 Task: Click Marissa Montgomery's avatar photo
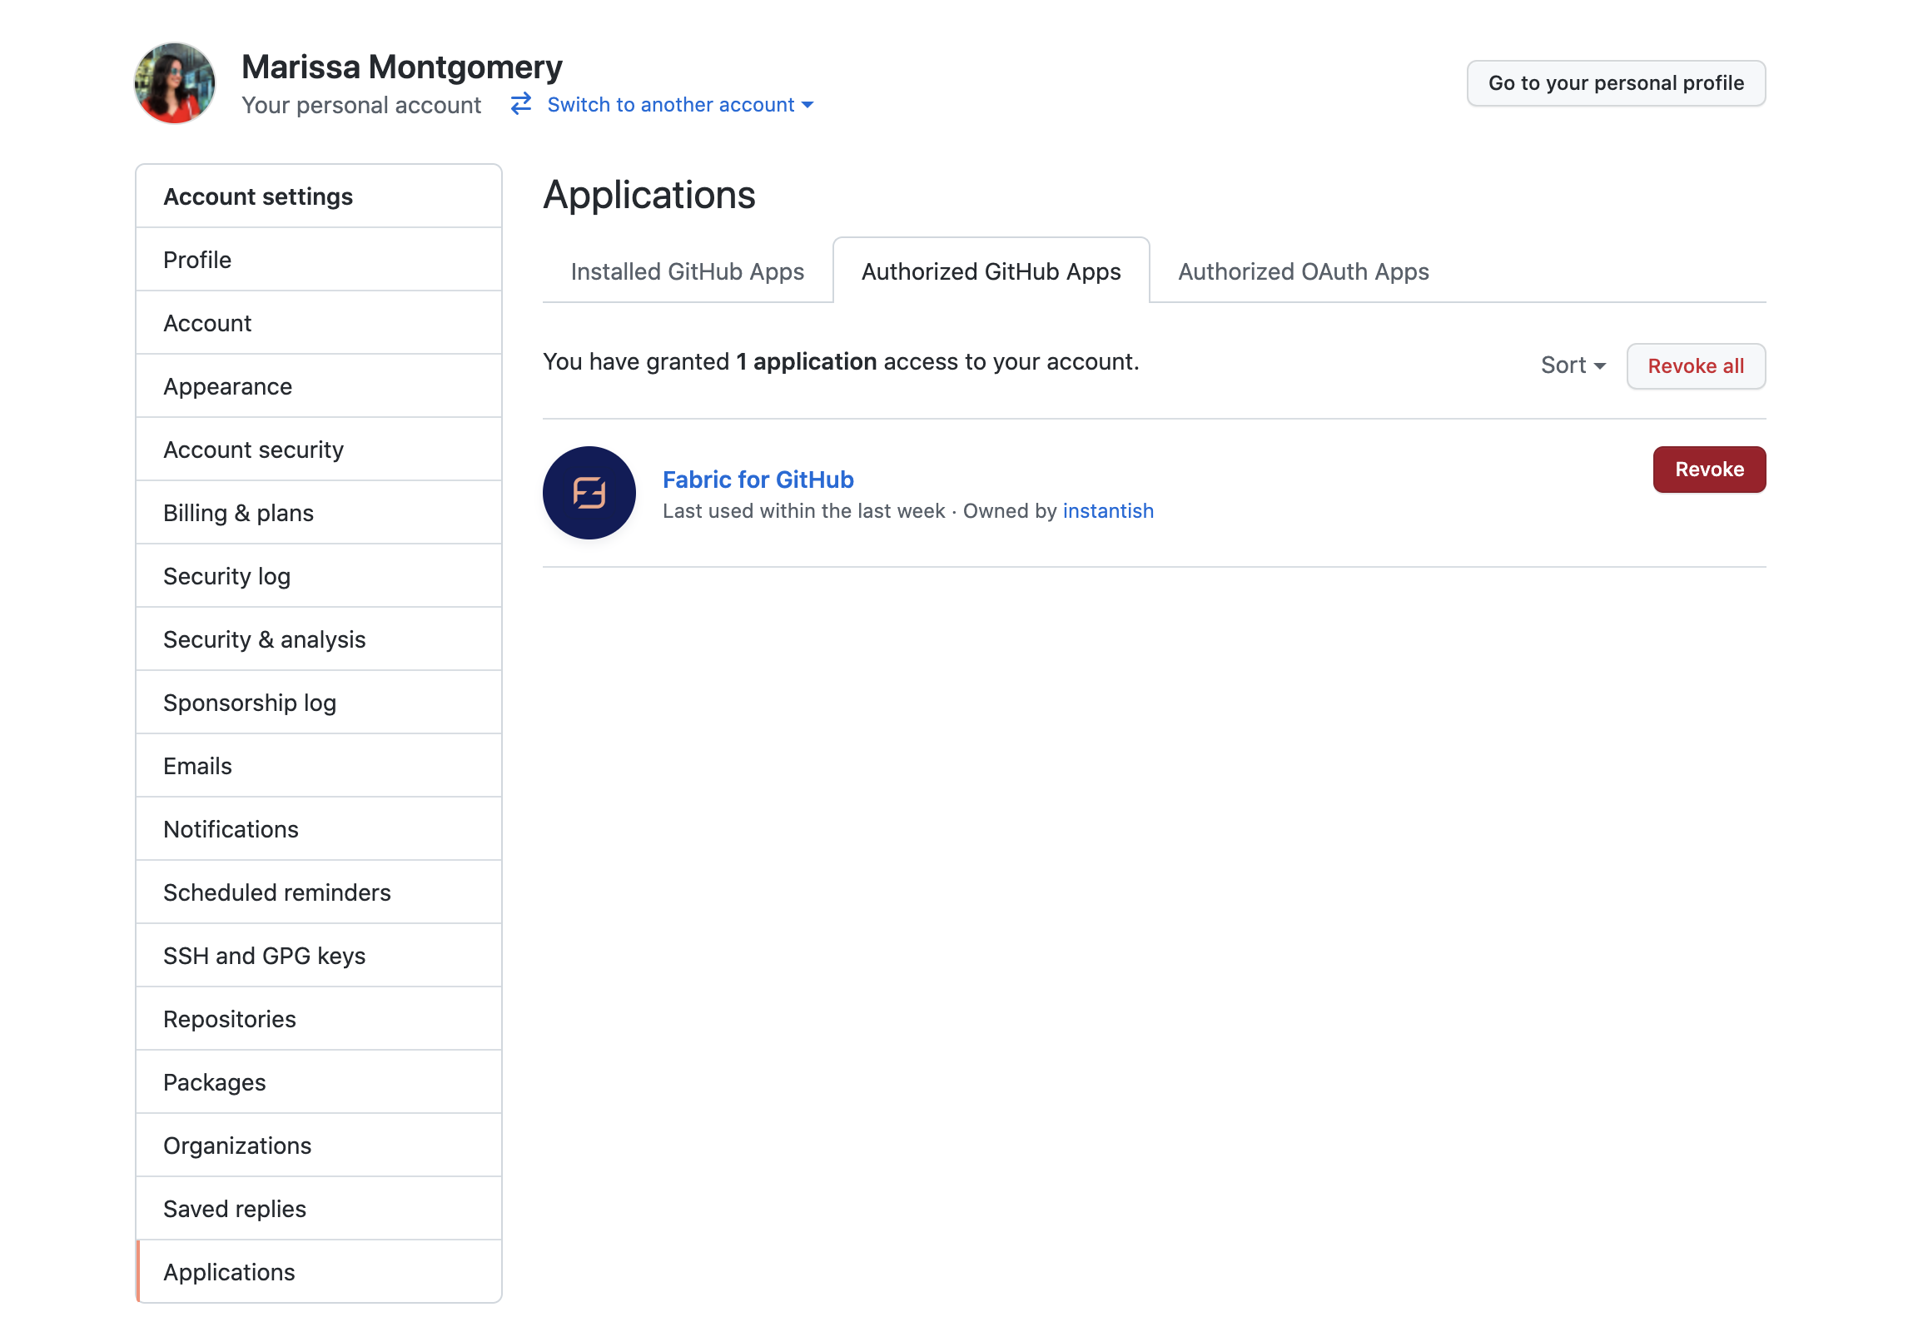pos(175,83)
